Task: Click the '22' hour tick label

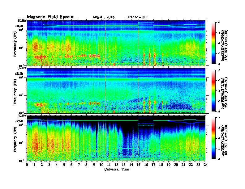Action: click(x=191, y=165)
